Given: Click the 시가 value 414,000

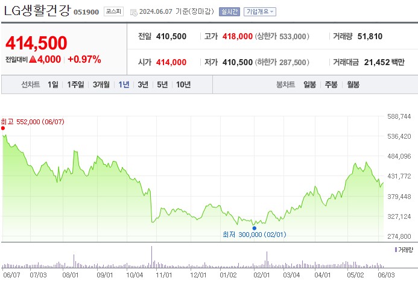Looking at the screenshot, I should (171, 62).
